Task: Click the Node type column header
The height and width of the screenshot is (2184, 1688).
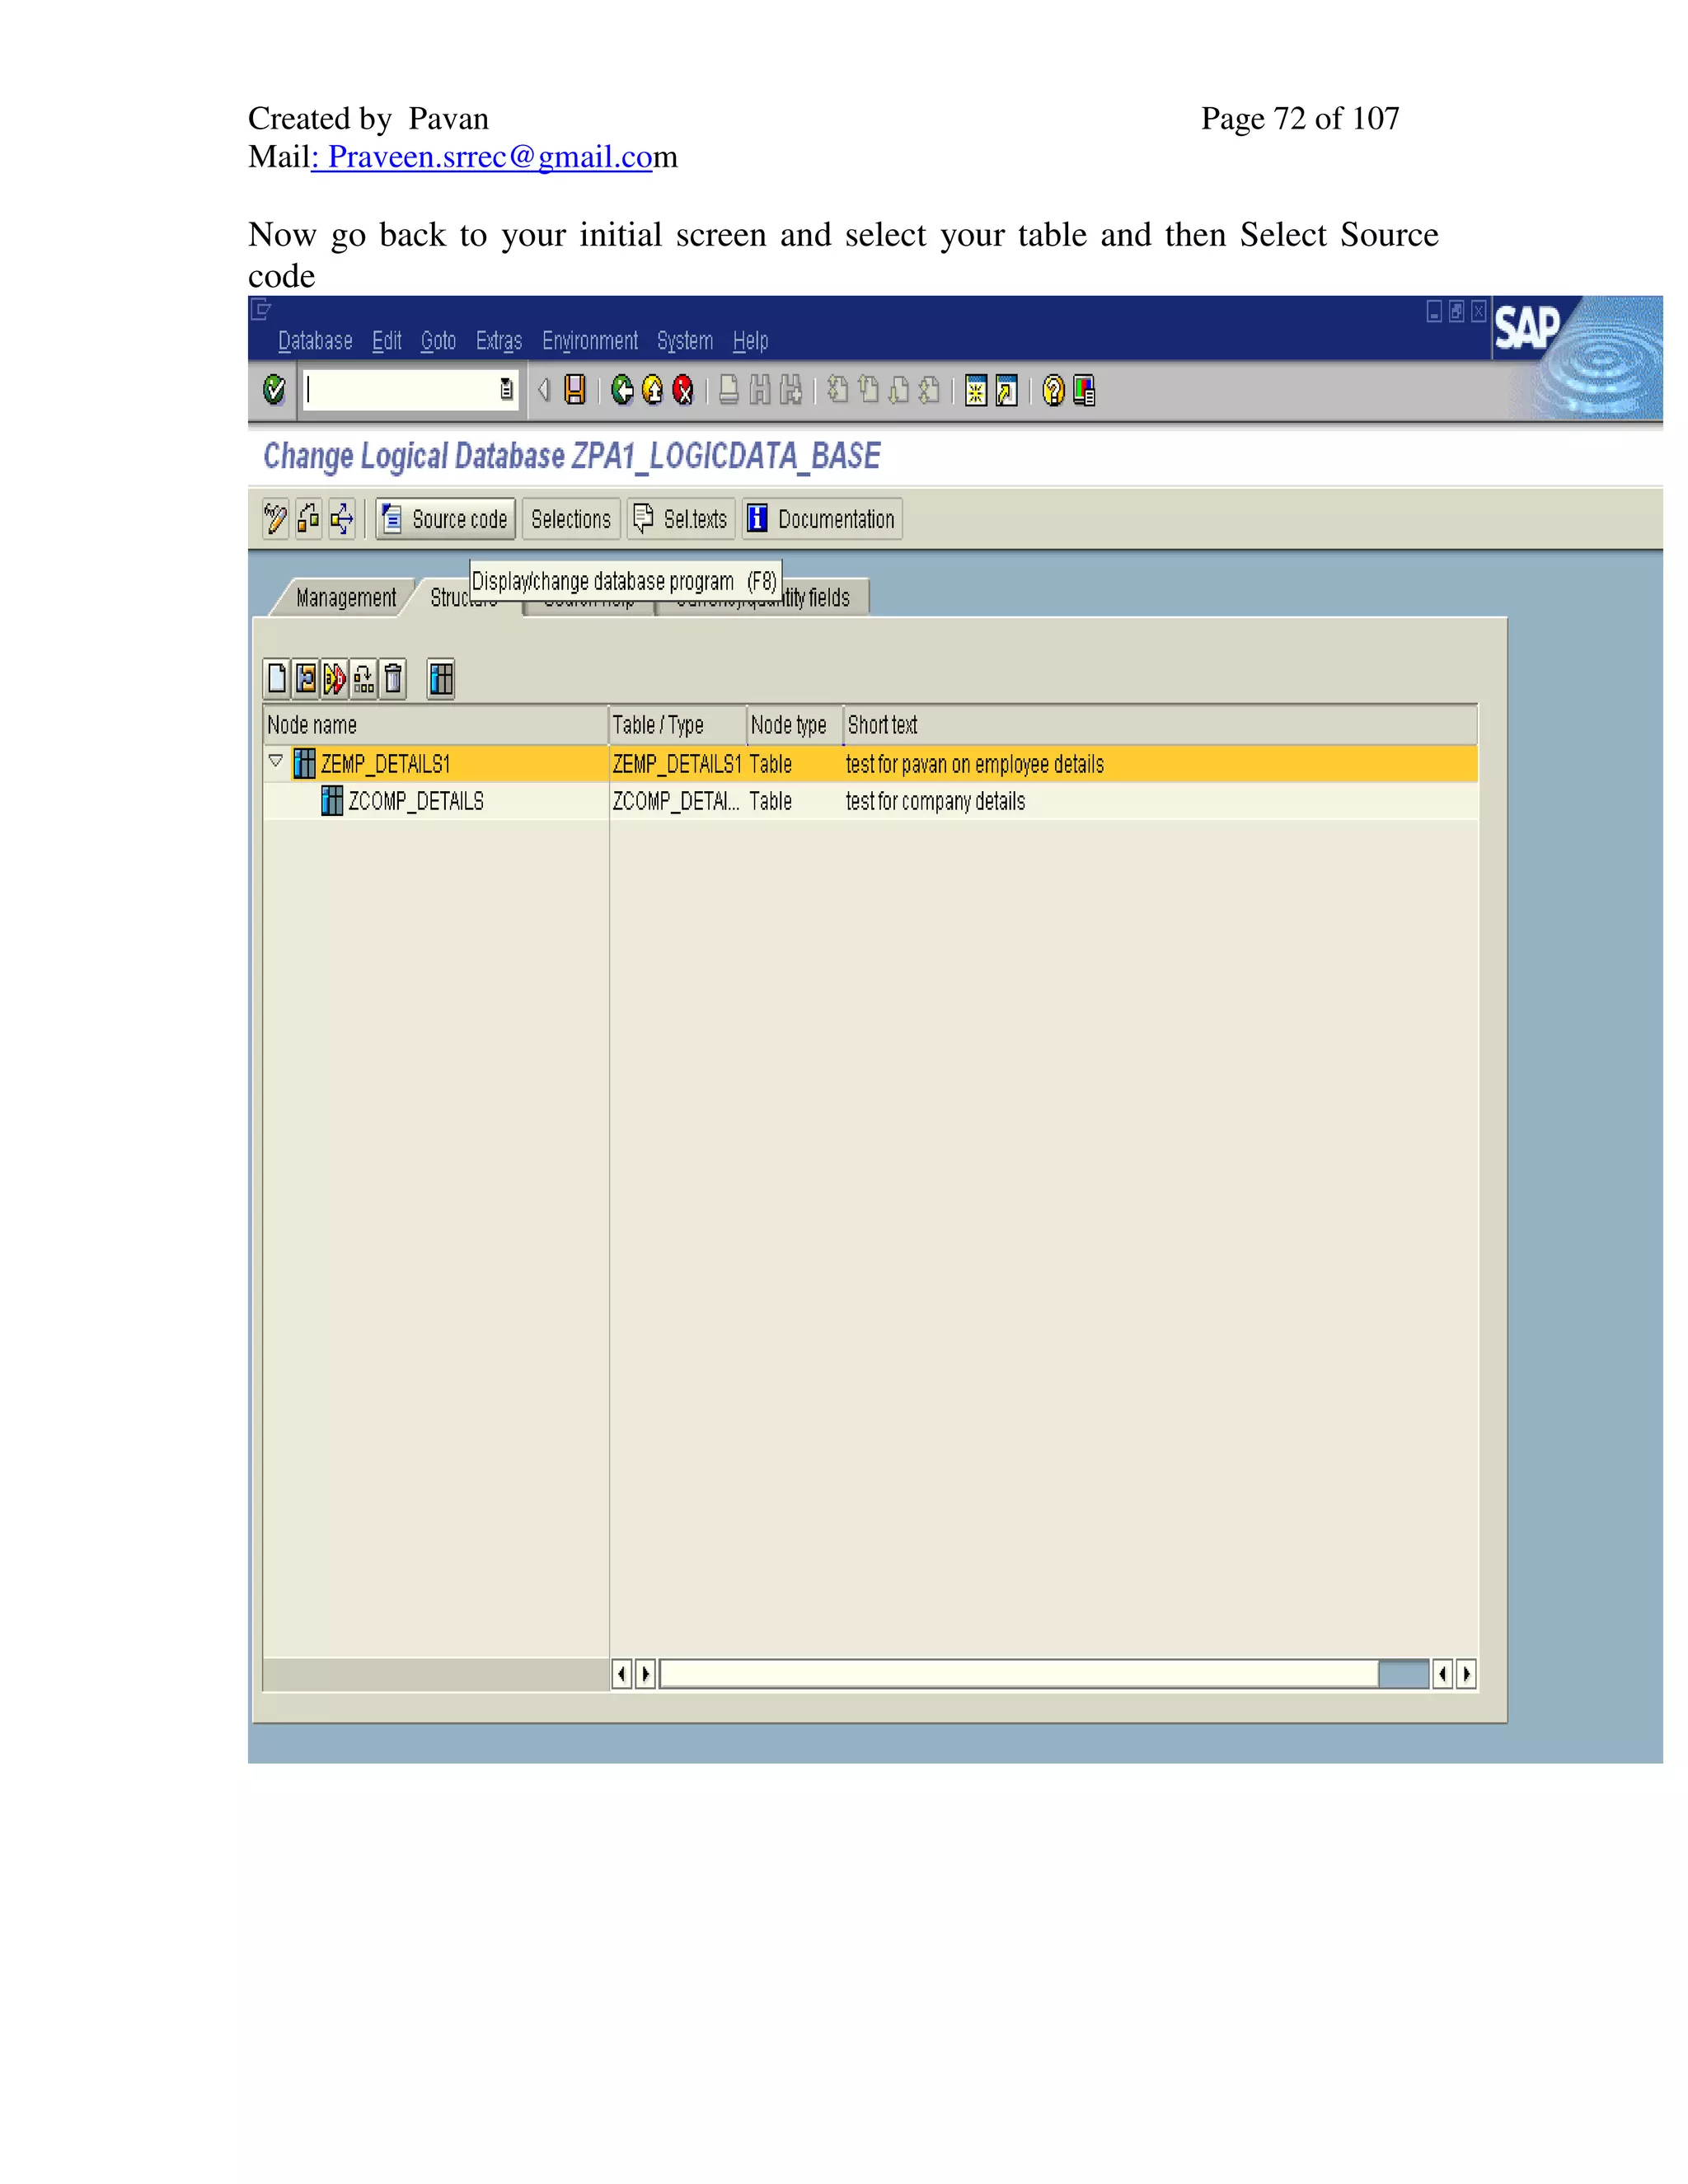Action: (x=795, y=725)
